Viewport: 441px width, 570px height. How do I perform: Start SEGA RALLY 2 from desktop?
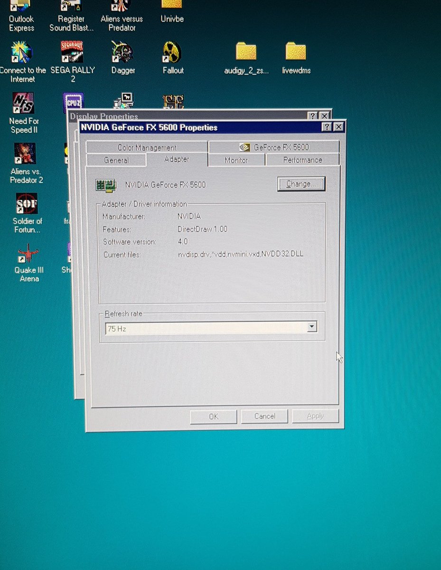[x=73, y=62]
